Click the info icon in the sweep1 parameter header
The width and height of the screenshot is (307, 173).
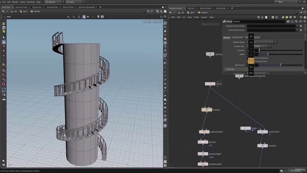tap(301, 21)
